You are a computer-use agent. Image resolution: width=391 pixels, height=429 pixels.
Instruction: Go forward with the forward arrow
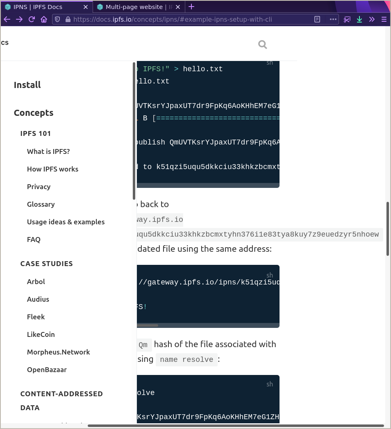pyautogui.click(x=19, y=19)
